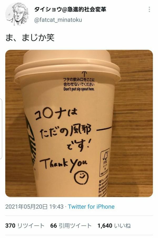Open the attached coffee cup photo
This screenshot has height=238, width=158.
click(x=79, y=123)
